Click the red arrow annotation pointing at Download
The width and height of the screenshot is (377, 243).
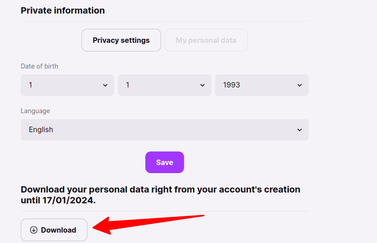(148, 225)
